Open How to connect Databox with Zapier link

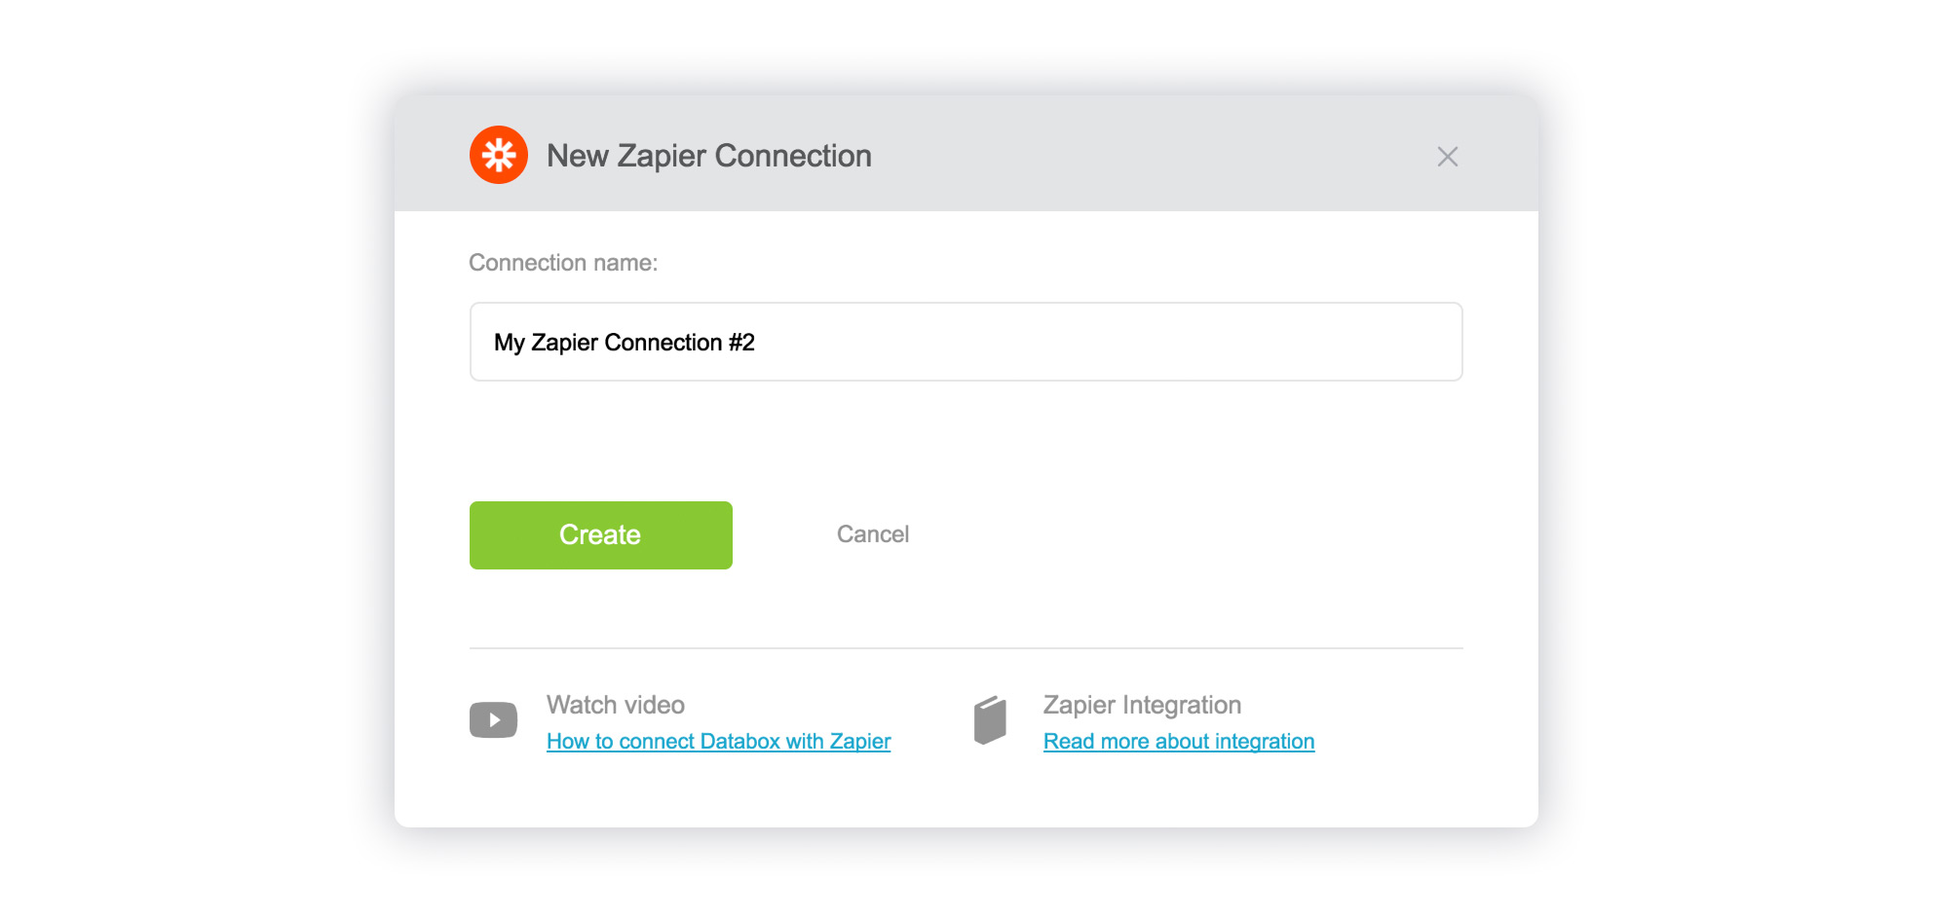point(718,742)
